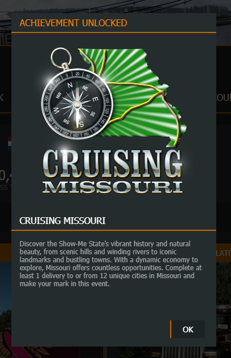Click the orange bar behind dialog at right

[224, 253]
